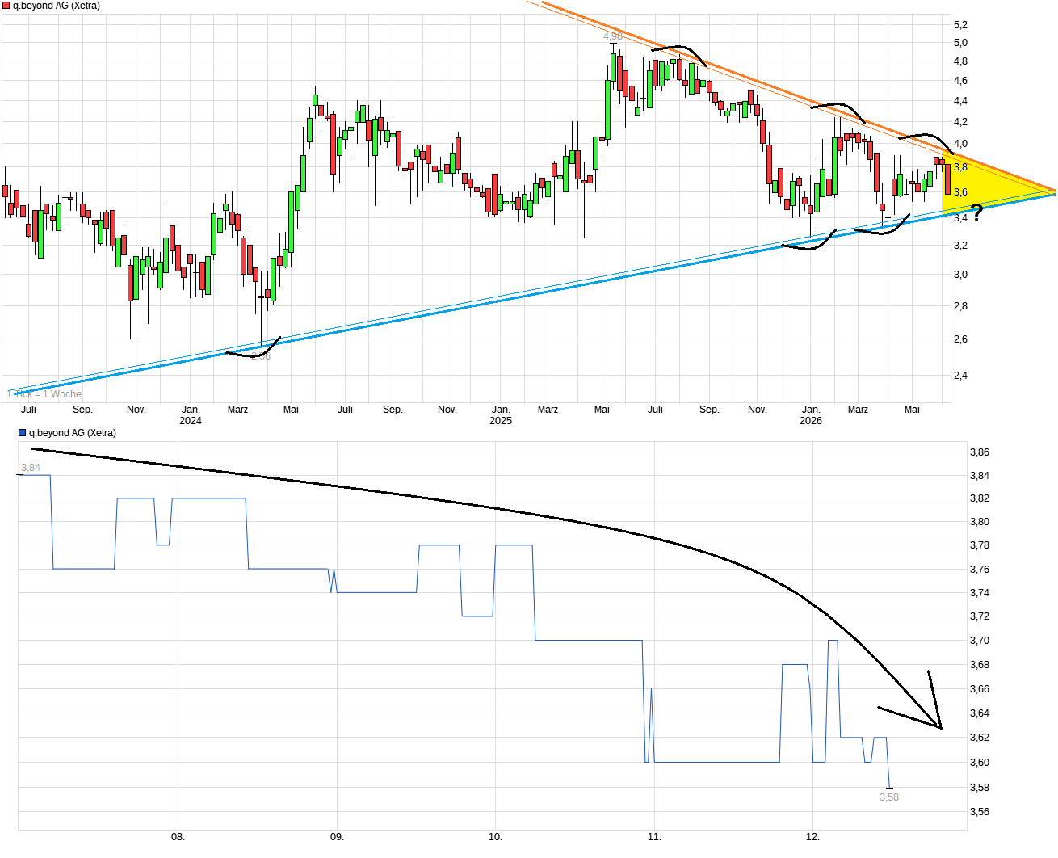Click the 3,68 axis label in the lower chart

tap(979, 665)
